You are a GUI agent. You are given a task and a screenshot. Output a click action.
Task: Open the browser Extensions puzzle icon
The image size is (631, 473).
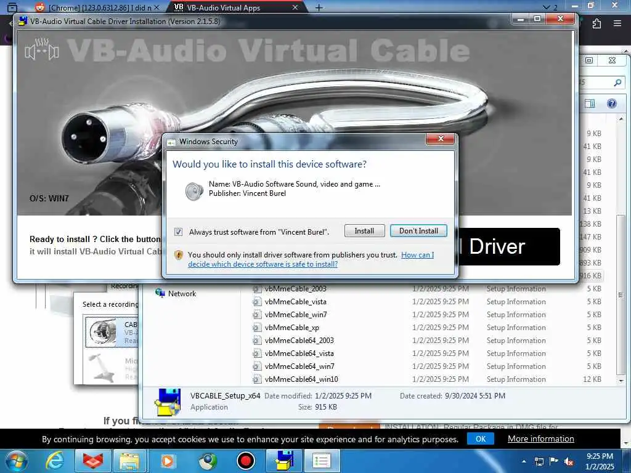tap(596, 23)
